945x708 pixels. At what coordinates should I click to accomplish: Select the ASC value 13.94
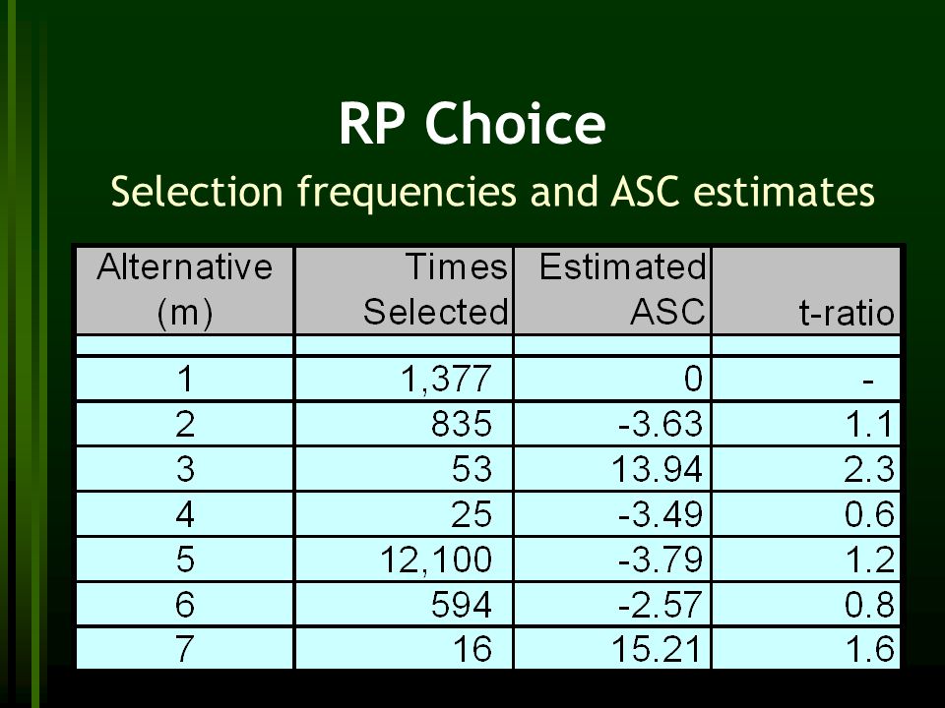click(612, 469)
